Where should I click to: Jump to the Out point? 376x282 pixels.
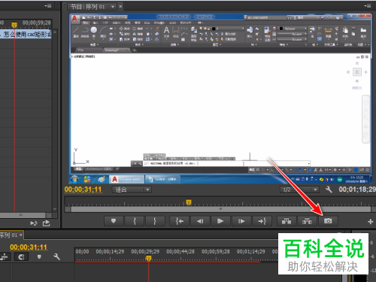coord(262,221)
